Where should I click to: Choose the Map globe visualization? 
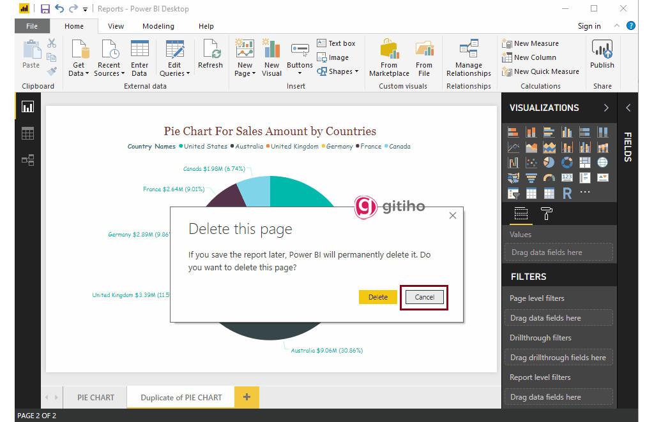point(603,163)
